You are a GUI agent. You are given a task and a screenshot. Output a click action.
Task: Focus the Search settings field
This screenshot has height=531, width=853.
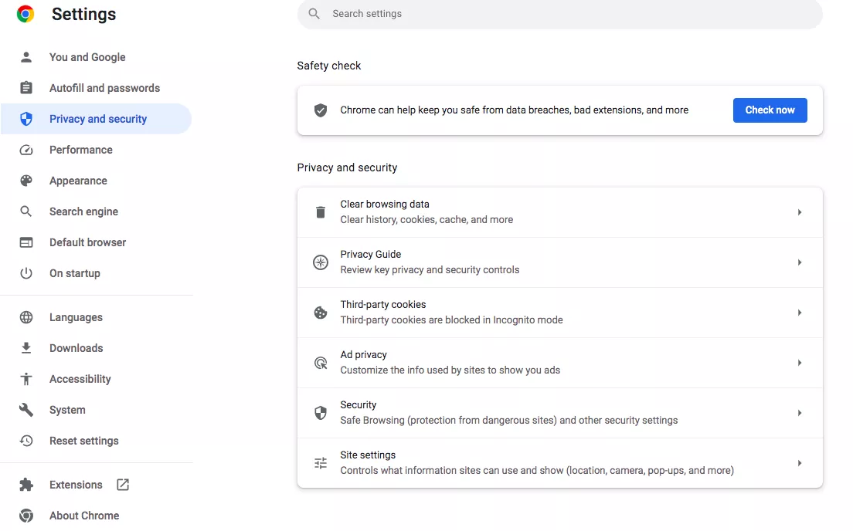pos(559,14)
